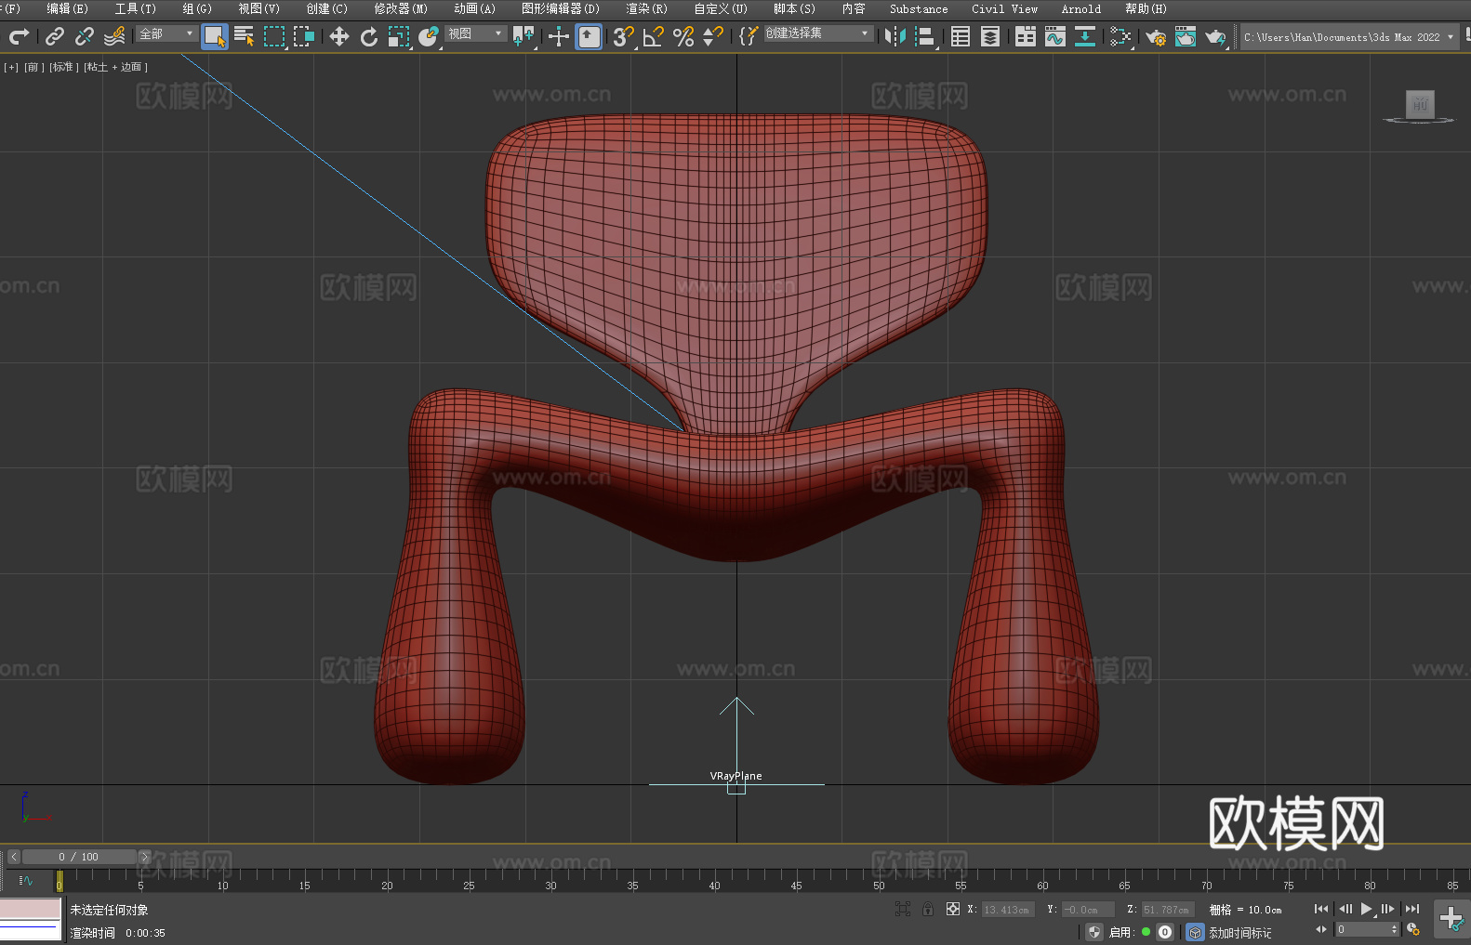Open the Substance menu
Viewport: 1471px width, 945px height.
tap(919, 8)
